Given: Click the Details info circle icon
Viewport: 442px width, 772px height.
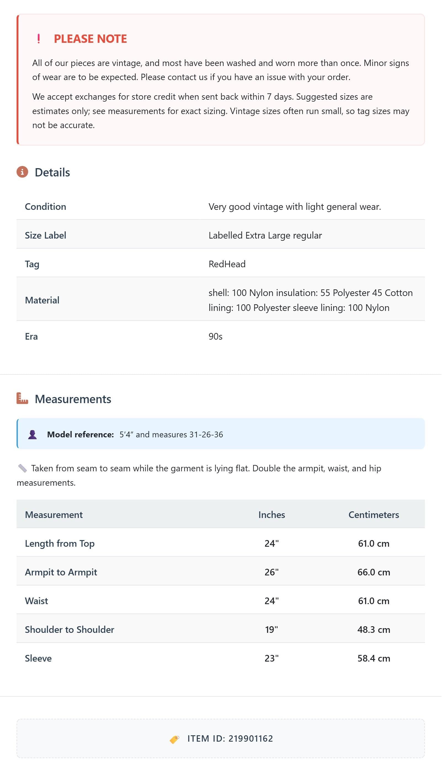Looking at the screenshot, I should (22, 172).
